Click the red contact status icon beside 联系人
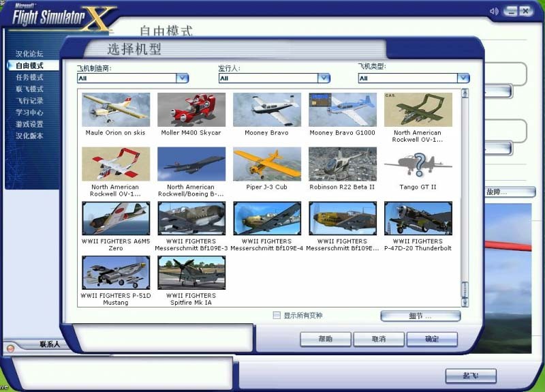Image resolution: width=545 pixels, height=392 pixels. [10, 348]
